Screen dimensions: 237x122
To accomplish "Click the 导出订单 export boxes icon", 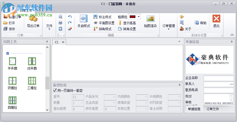I will (x=33, y=19).
